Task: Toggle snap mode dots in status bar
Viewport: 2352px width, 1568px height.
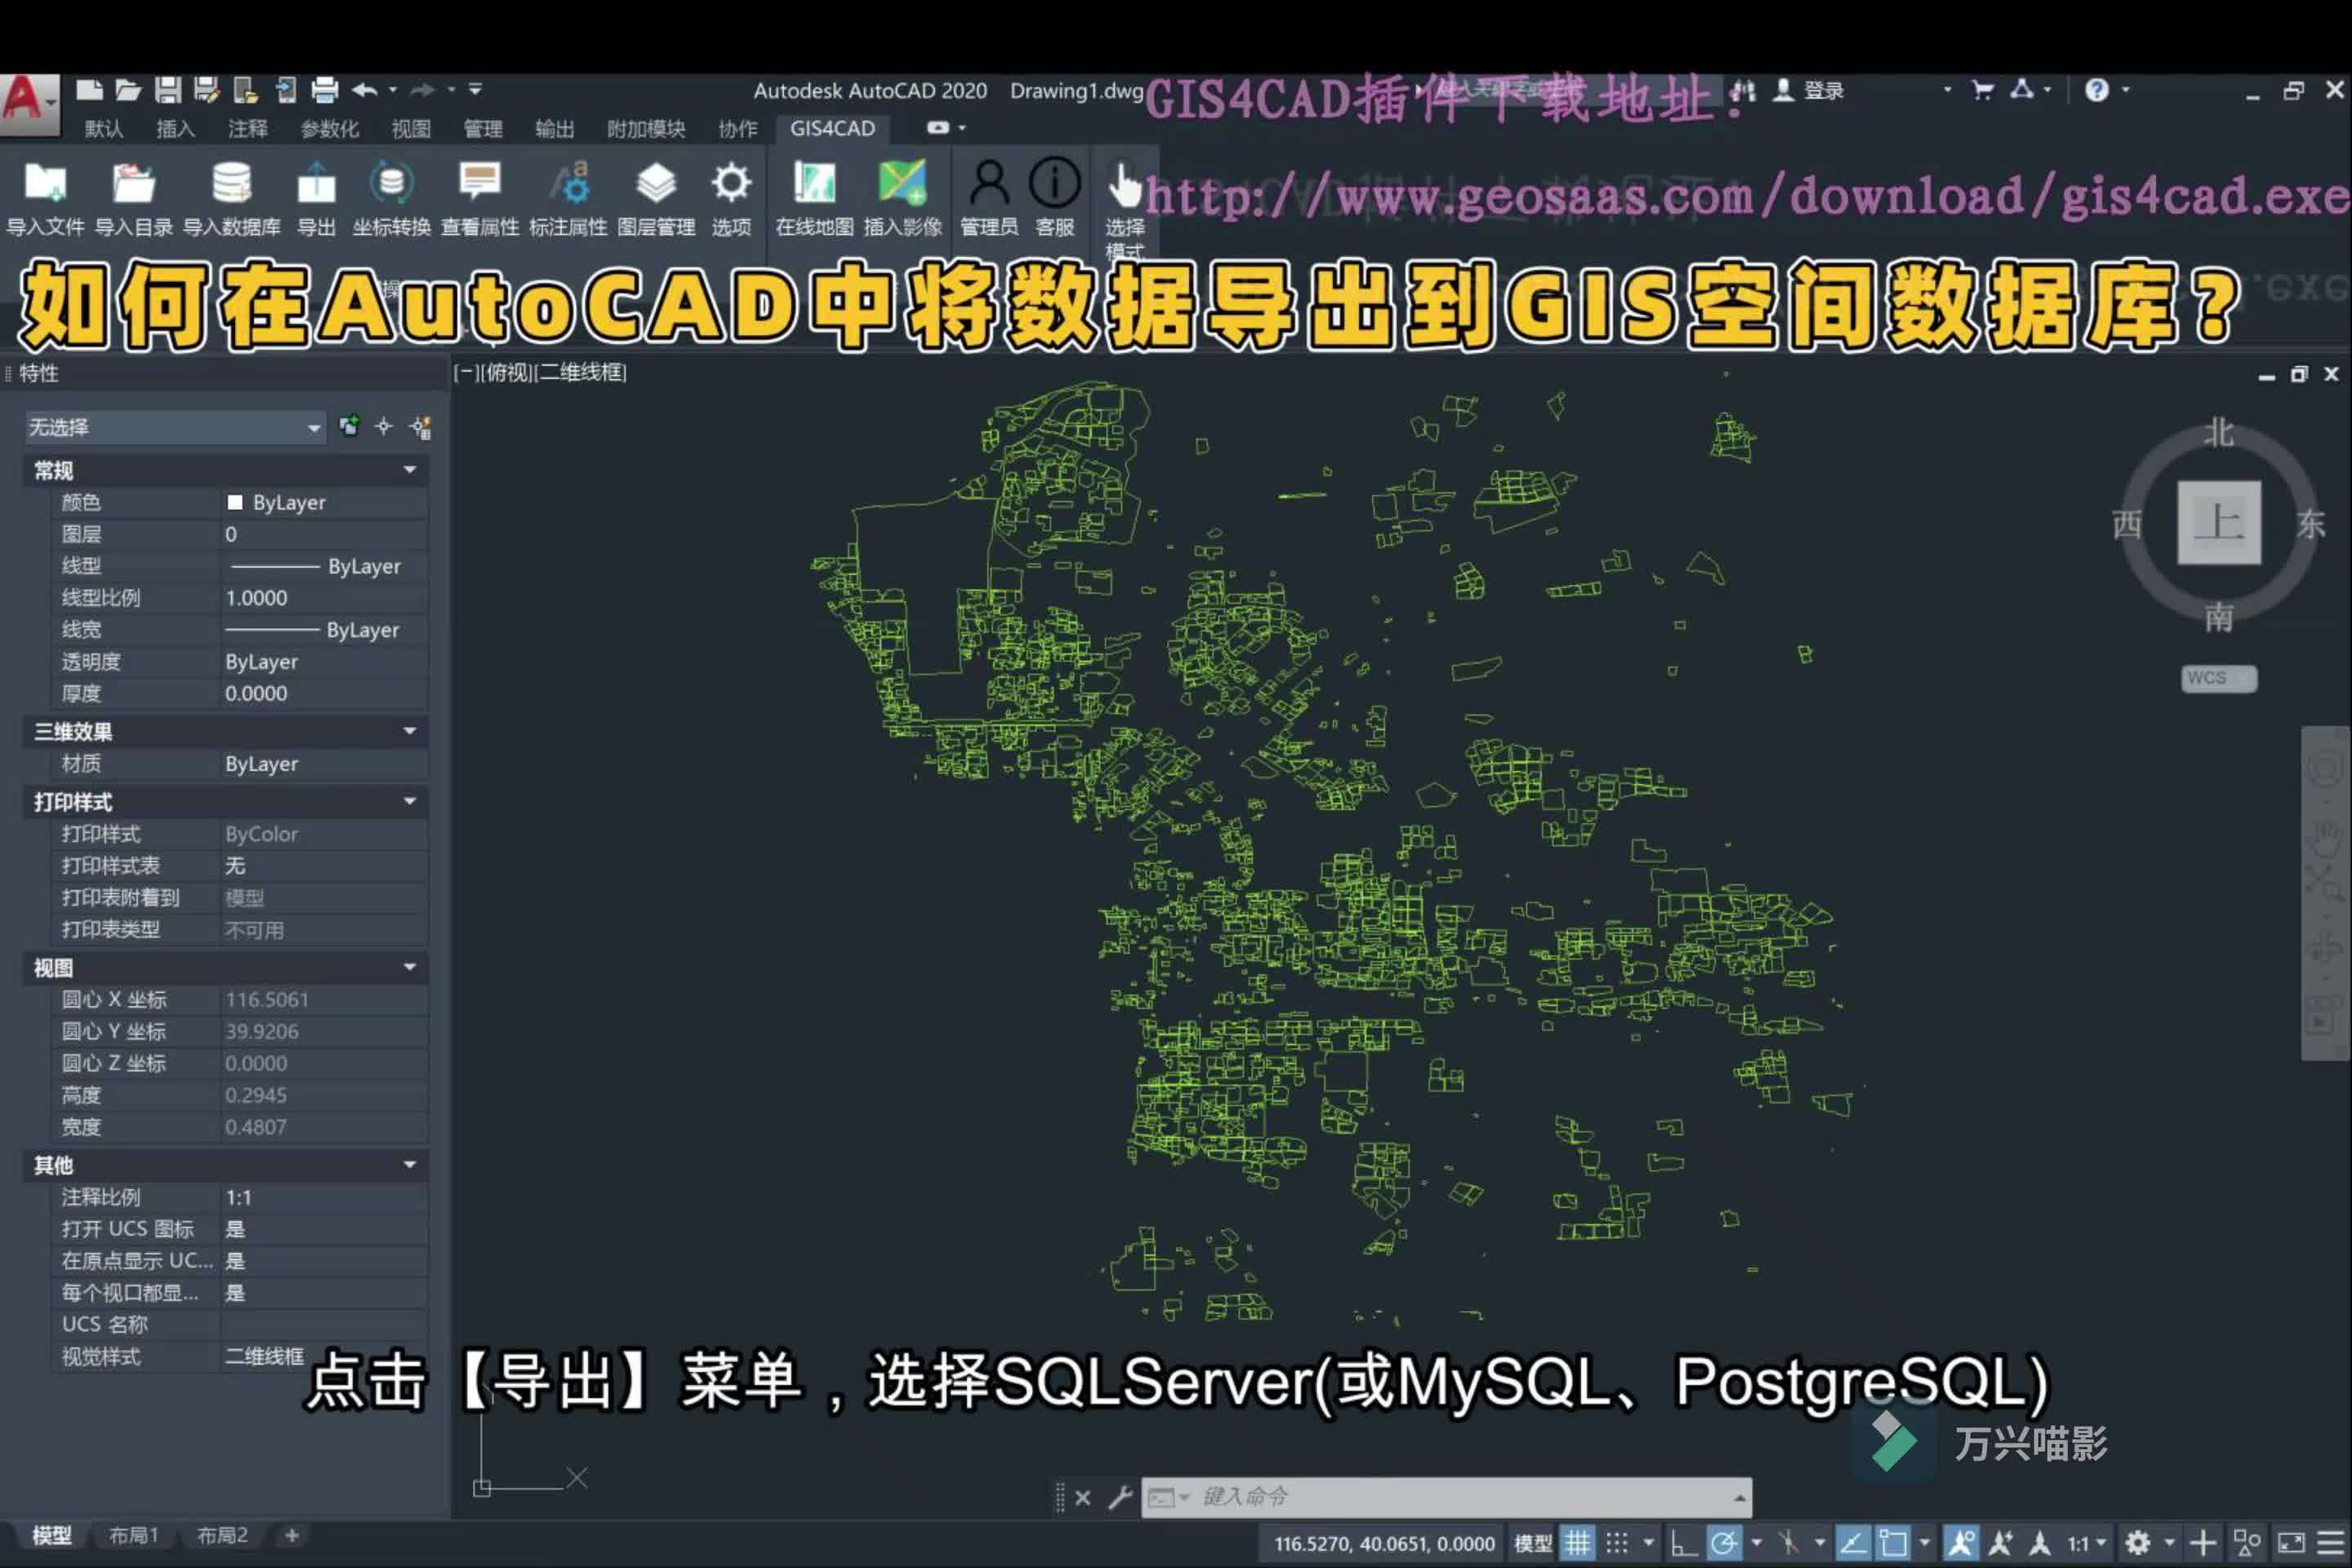Action: (1617, 1543)
